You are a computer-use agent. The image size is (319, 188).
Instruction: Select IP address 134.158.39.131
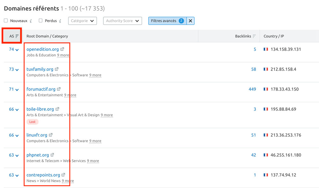click(x=286, y=49)
